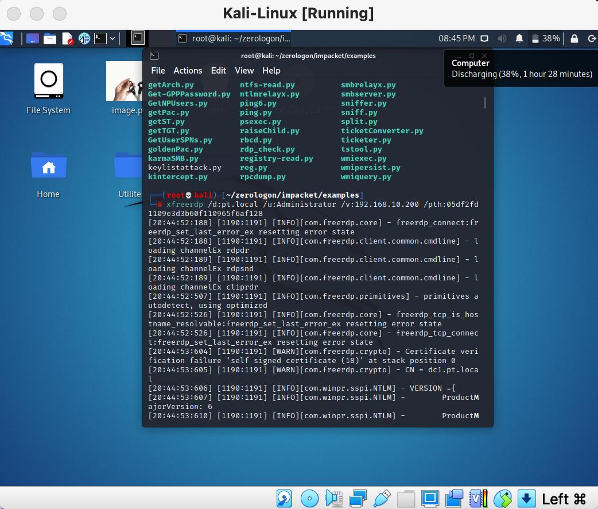Click rdp_check.py in the listing
This screenshot has height=509, width=598.
pyautogui.click(x=267, y=149)
